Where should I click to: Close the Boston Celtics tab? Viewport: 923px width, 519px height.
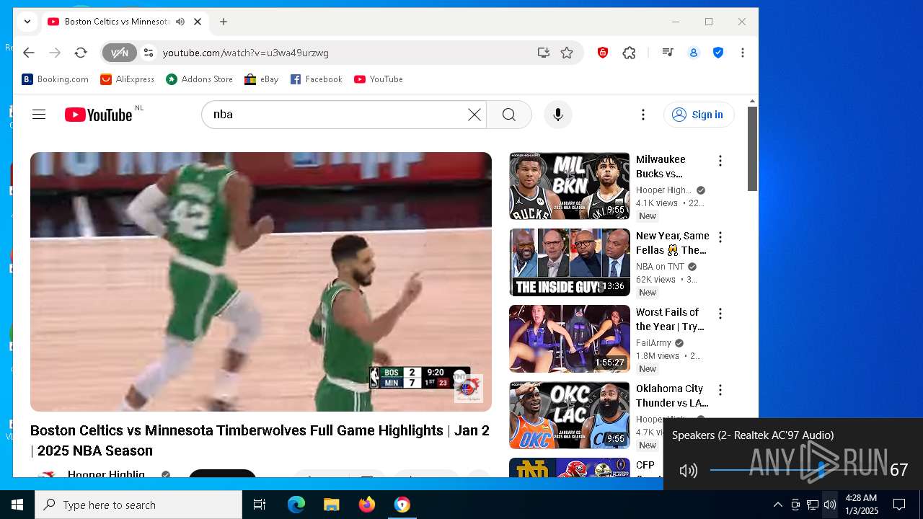198,22
